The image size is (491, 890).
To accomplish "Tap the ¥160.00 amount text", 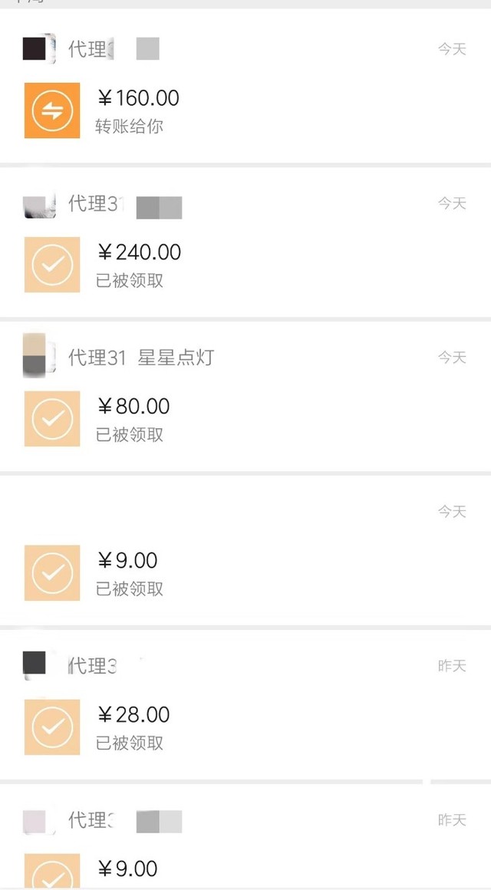I will click(x=138, y=98).
